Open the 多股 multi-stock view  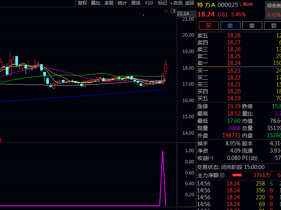point(109,3)
